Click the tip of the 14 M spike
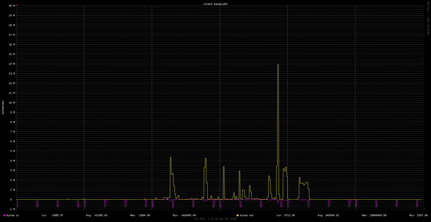This screenshot has width=431, height=222. point(278,65)
